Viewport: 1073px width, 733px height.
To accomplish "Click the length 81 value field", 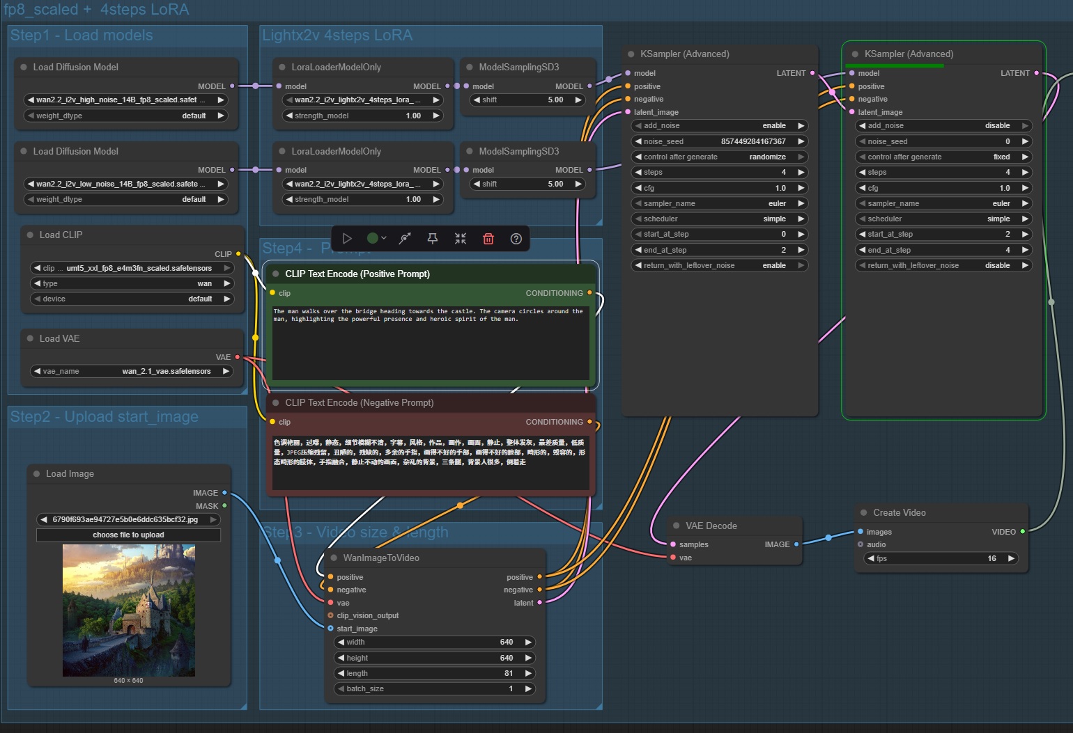I will click(435, 673).
